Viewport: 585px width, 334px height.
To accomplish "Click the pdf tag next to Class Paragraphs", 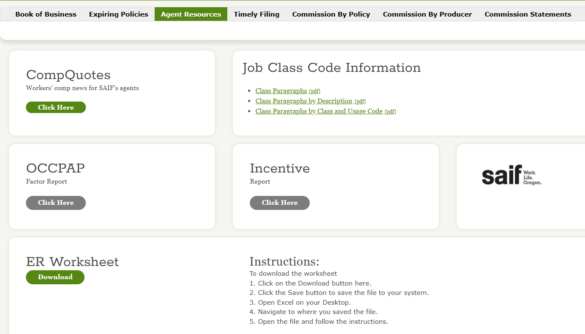I will point(314,91).
